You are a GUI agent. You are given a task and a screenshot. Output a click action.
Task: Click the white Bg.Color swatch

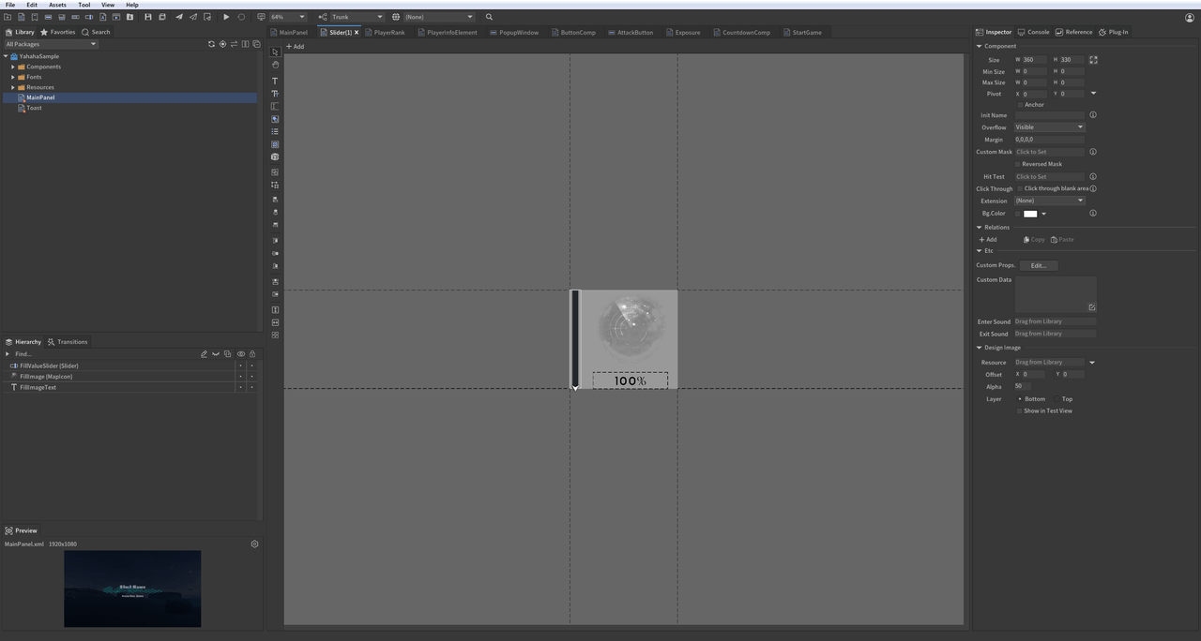[x=1029, y=214]
